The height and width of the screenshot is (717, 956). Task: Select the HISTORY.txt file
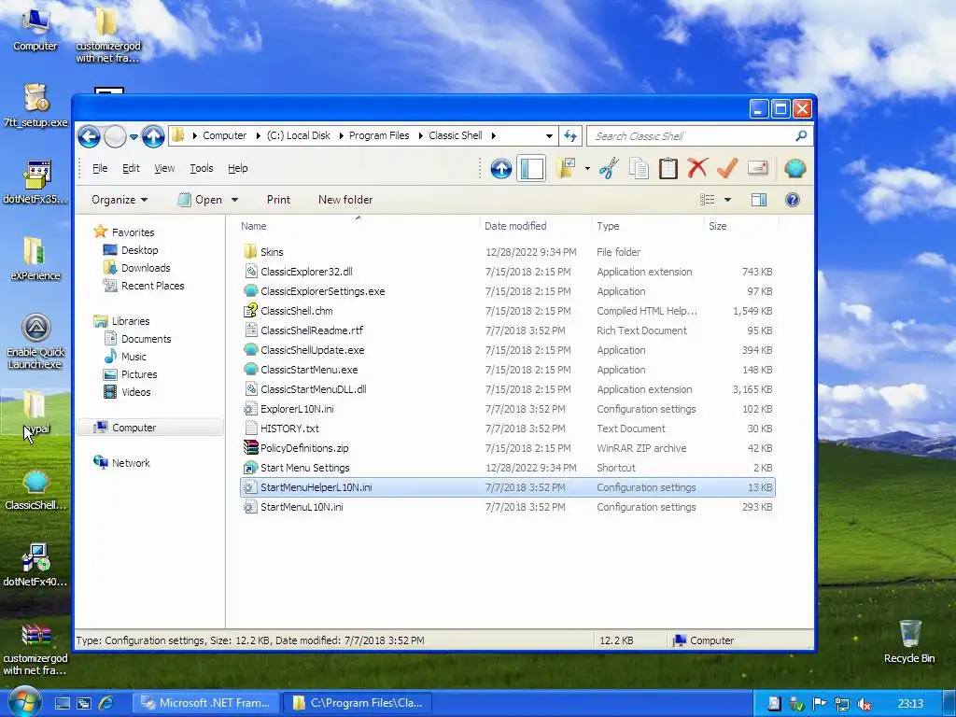[289, 429]
